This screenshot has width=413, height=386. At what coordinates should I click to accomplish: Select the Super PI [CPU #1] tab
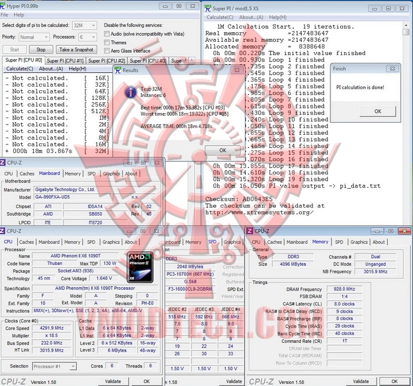(65, 61)
